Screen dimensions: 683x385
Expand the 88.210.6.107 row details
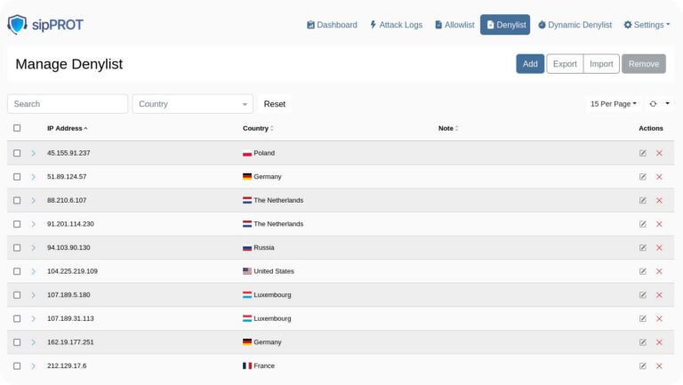[x=33, y=200]
